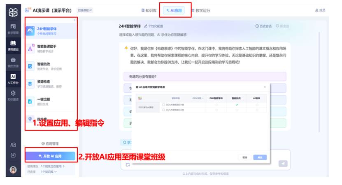Expand the 已连接 1个知识库 dropdown
Screen dimensions: 342x185
pyautogui.click(x=49, y=171)
